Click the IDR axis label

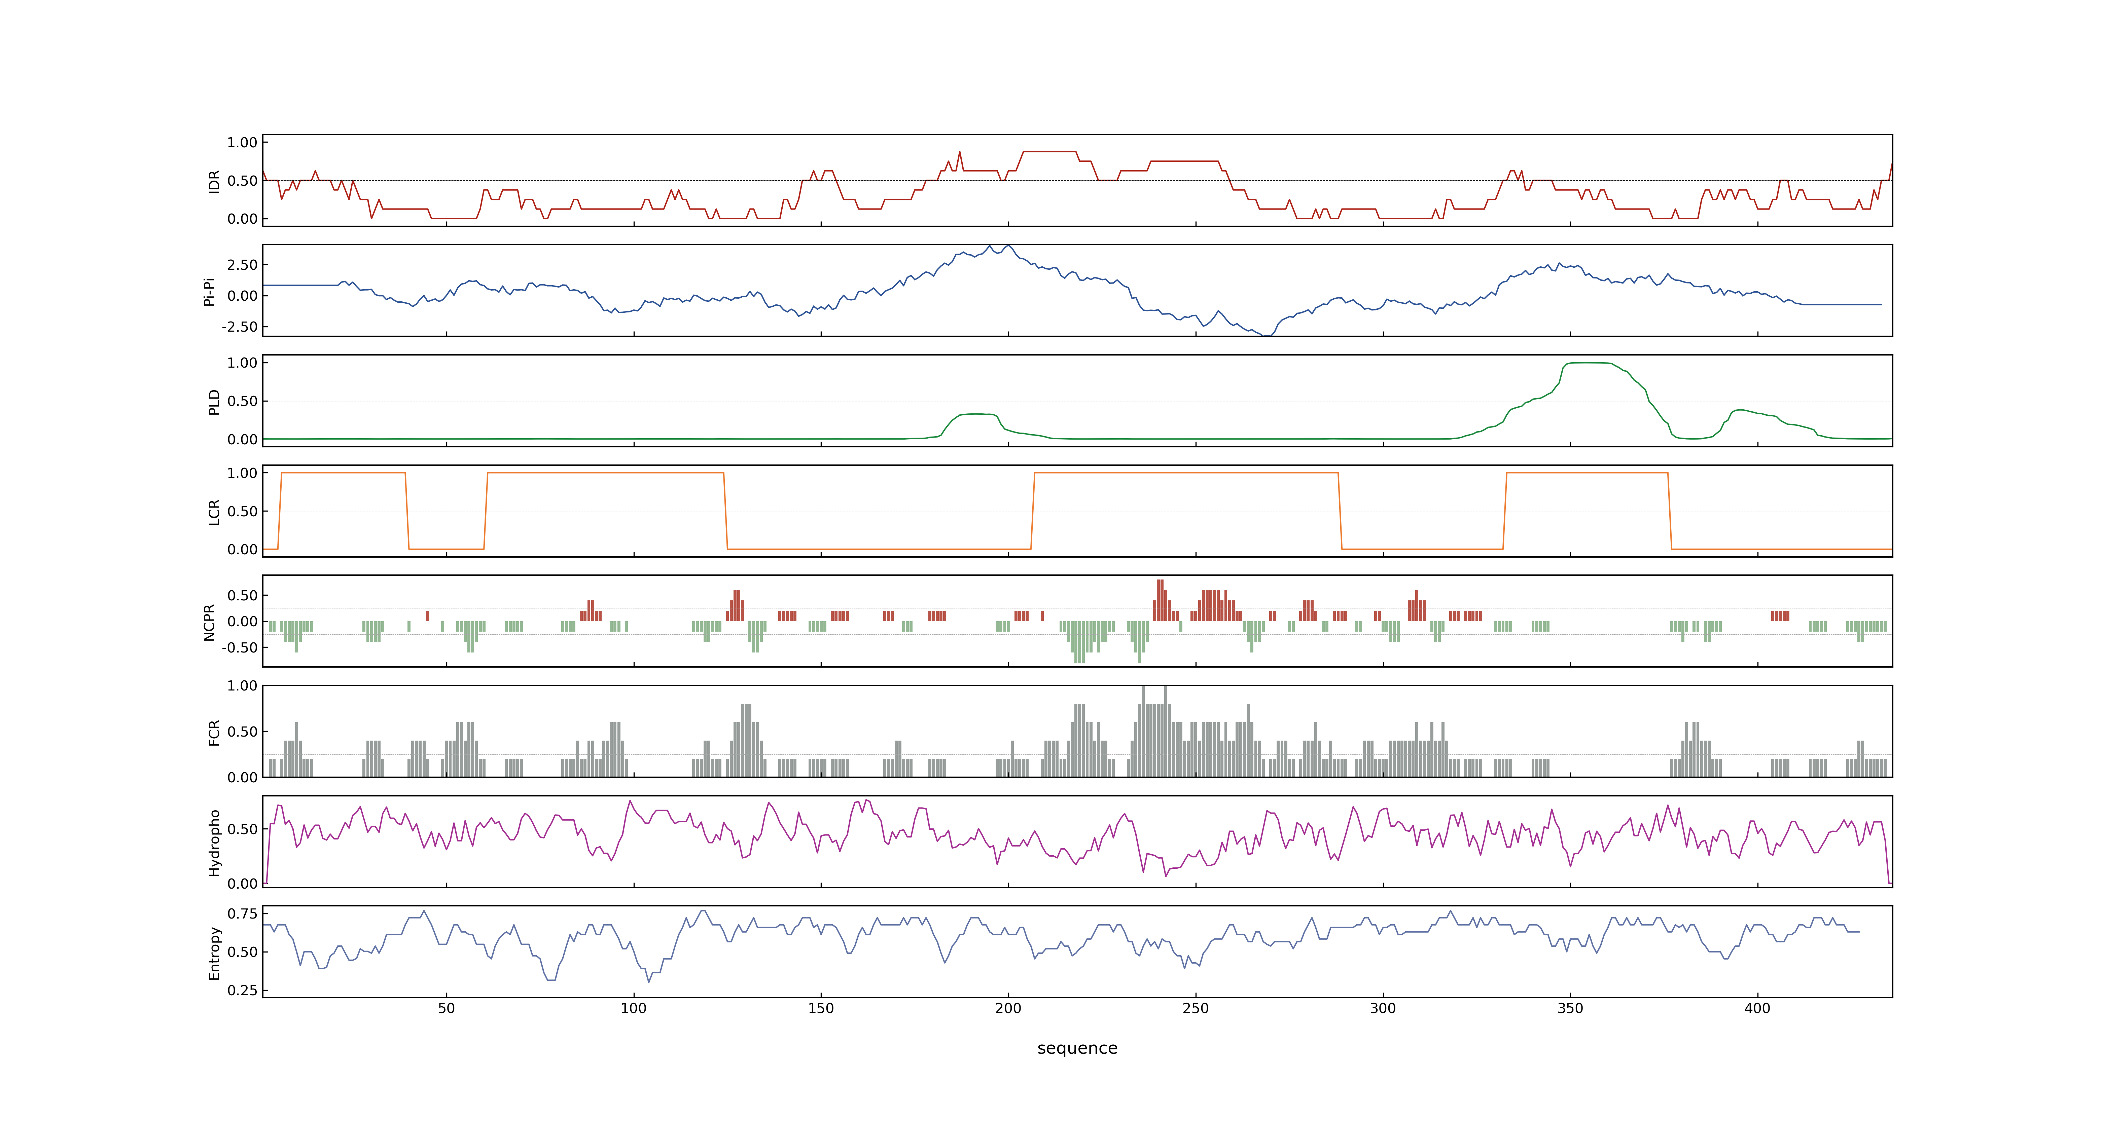214,181
